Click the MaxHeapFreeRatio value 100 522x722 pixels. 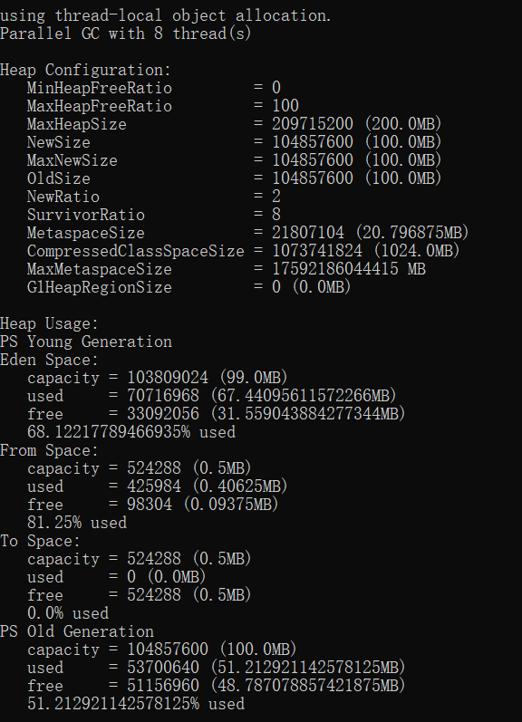285,106
